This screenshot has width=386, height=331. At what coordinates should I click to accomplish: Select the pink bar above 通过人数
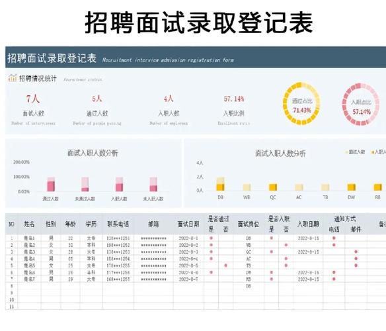coord(51,184)
